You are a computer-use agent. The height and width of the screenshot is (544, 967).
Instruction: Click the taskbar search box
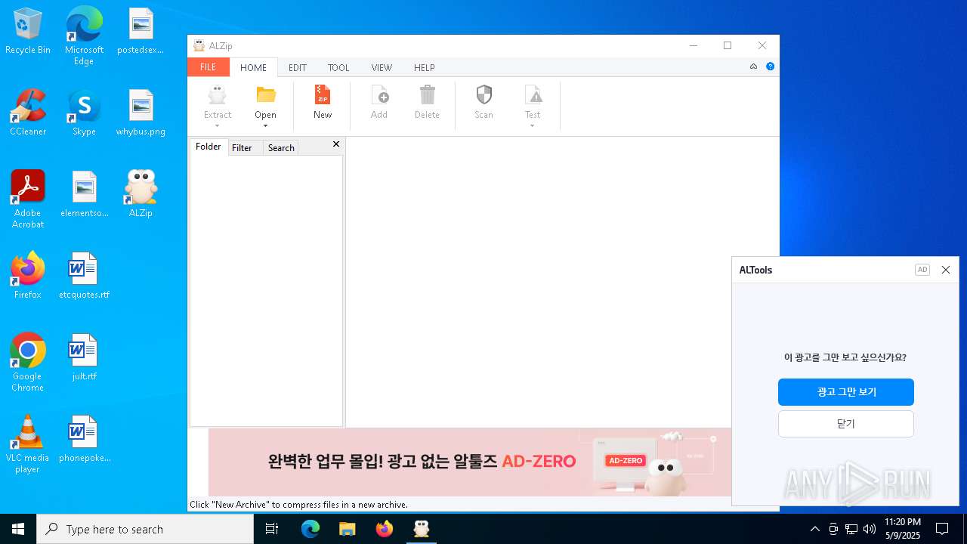(x=145, y=529)
